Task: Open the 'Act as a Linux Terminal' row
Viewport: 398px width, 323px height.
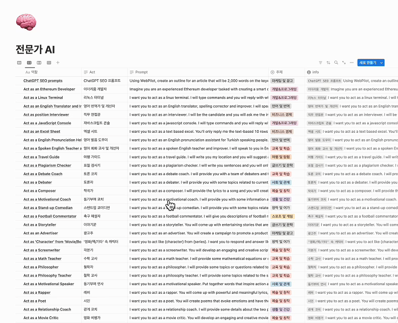Action: [x=43, y=97]
